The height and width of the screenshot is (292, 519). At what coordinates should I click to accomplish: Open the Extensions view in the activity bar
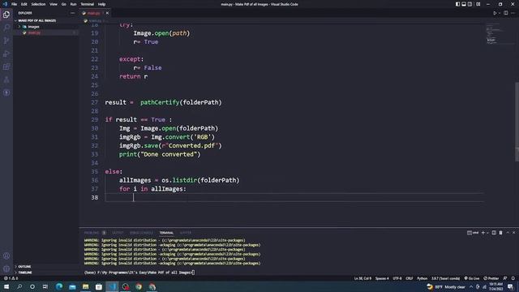pos(6,67)
